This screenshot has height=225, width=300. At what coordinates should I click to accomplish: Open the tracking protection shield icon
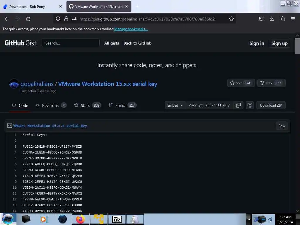58,19
